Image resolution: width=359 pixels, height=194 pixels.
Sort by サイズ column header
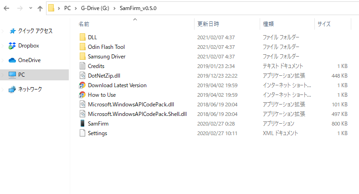click(324, 24)
